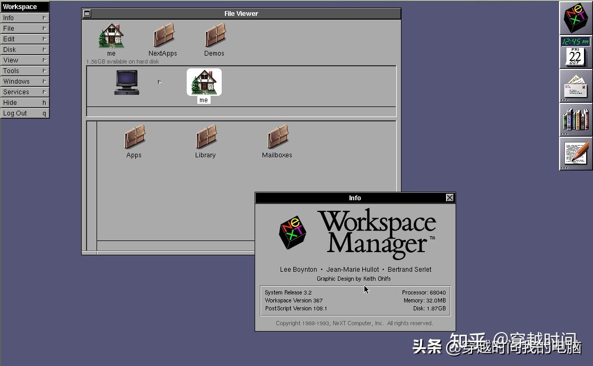Image resolution: width=593 pixels, height=366 pixels.
Task: Click 'PostScript Version 108.1' text
Action: click(x=296, y=308)
